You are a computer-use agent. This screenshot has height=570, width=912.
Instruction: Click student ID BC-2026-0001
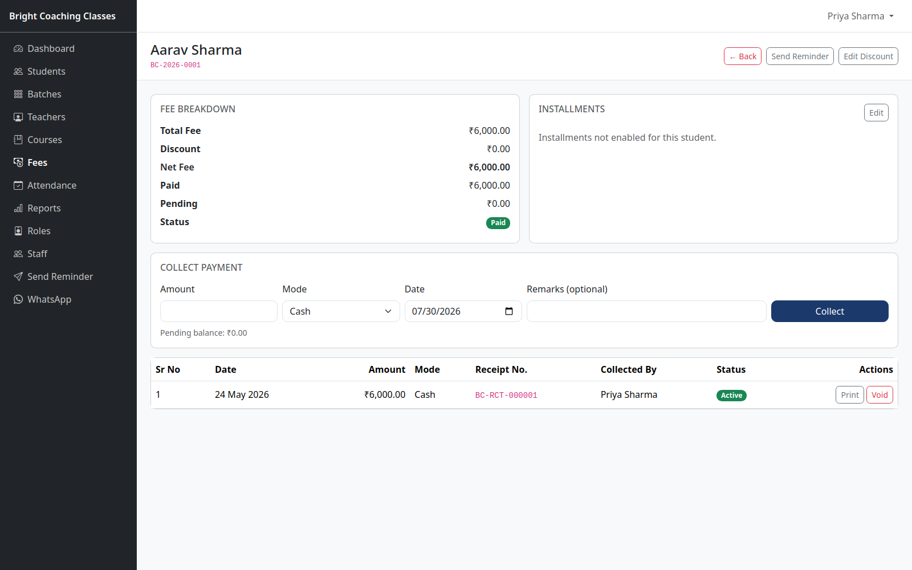coord(176,65)
